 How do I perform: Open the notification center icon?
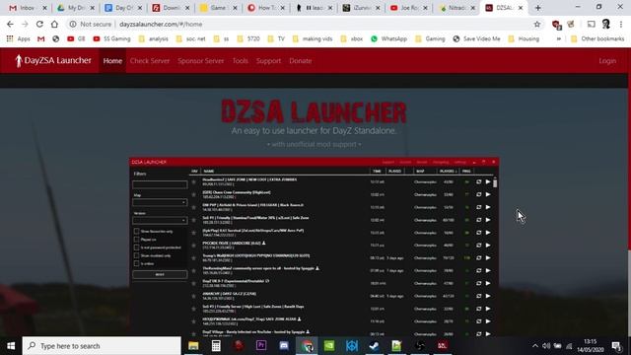(x=616, y=346)
